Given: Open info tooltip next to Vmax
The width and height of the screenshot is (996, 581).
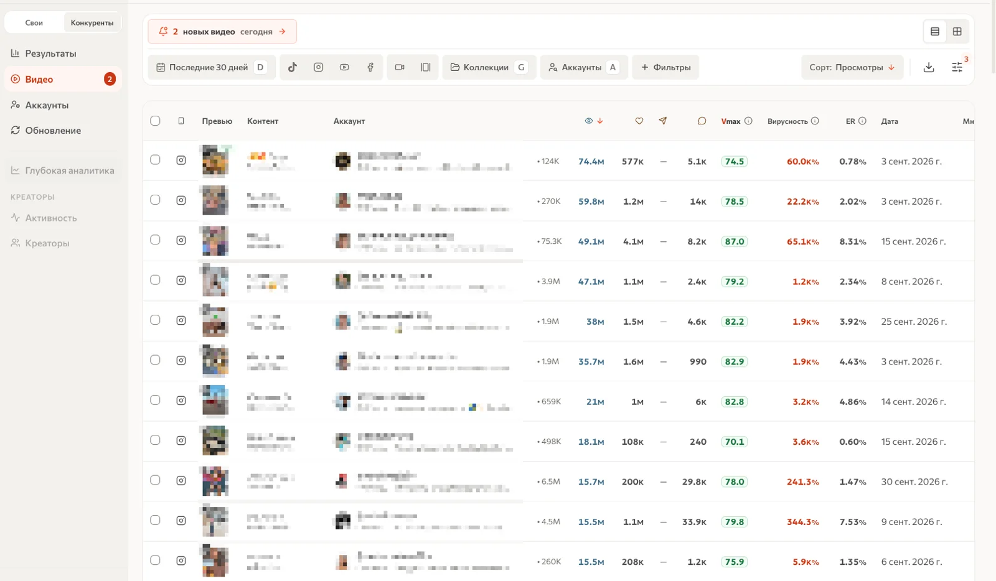Looking at the screenshot, I should click(748, 121).
